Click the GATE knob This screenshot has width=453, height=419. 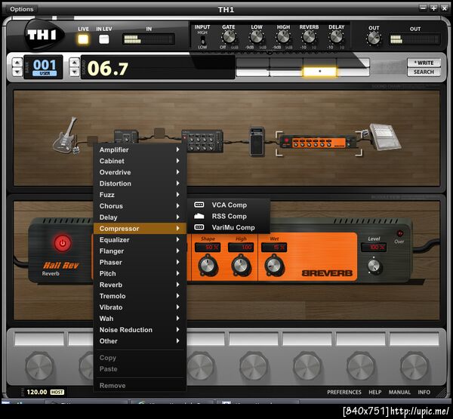(229, 37)
